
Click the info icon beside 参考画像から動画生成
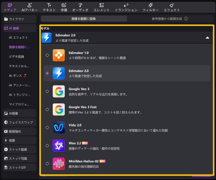pyautogui.click(x=186, y=18)
